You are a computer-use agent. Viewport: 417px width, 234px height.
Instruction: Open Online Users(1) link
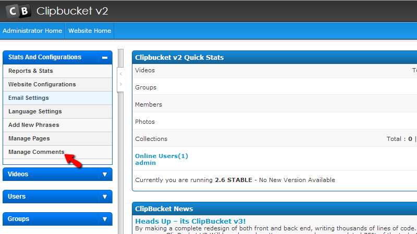[x=162, y=156]
